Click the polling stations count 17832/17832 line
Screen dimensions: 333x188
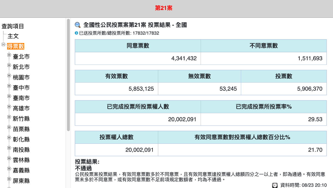pyautogui.click(x=119, y=33)
